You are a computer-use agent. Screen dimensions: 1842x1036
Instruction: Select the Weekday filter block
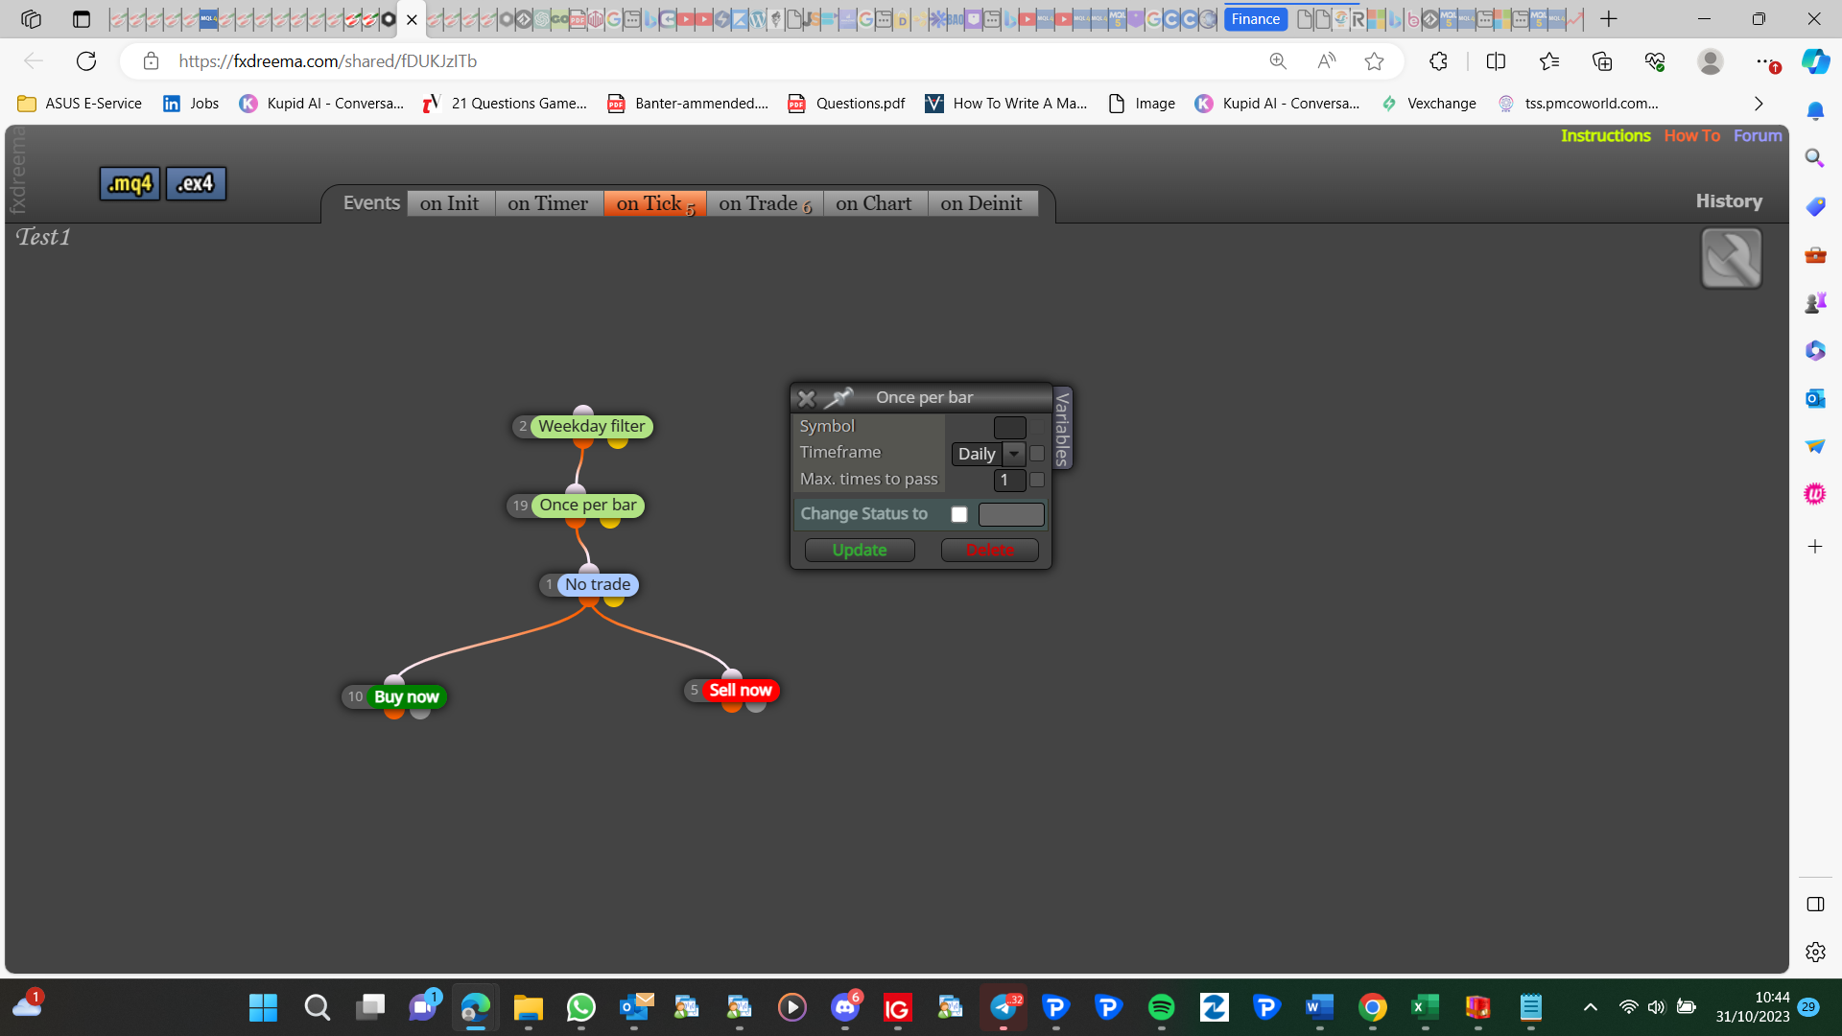tap(591, 426)
